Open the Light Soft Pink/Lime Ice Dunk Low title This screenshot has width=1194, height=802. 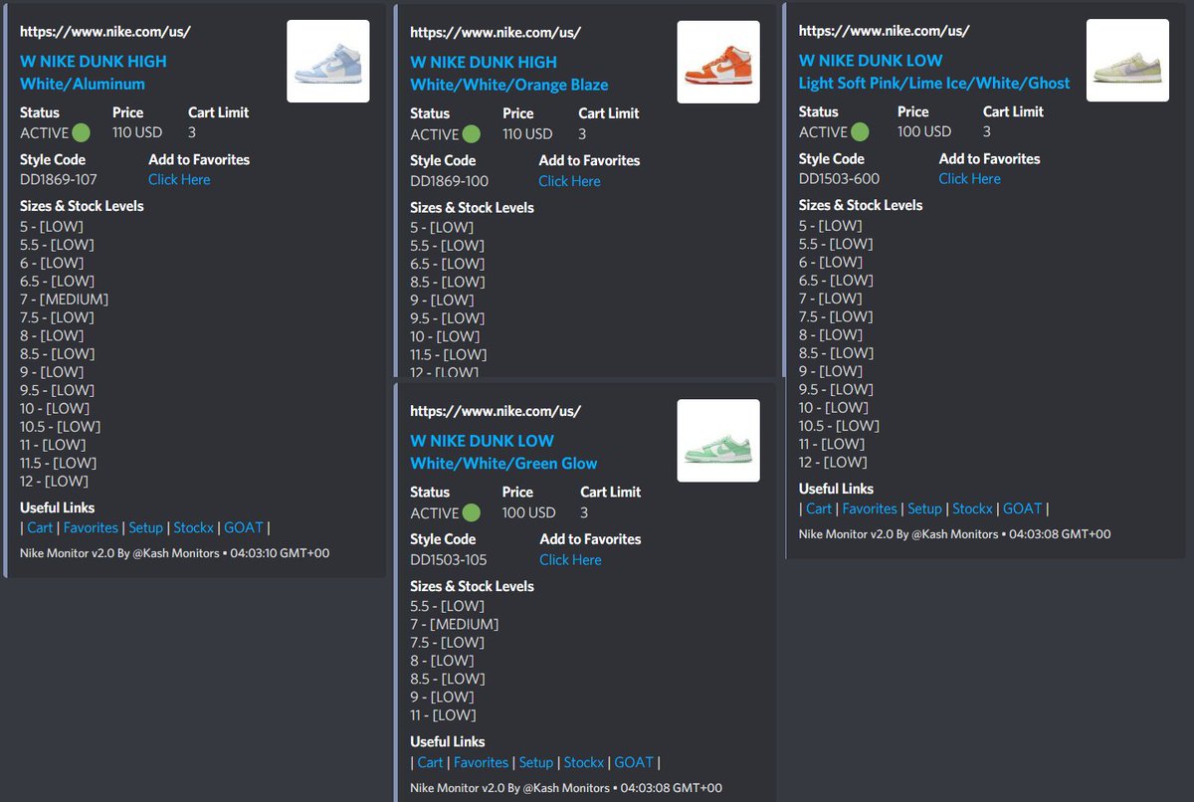click(934, 72)
